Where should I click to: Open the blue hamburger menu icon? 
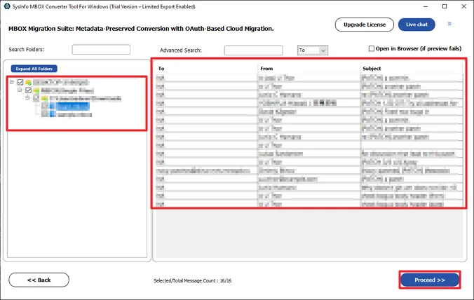point(449,24)
